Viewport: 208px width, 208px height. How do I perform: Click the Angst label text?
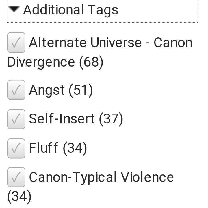pyautogui.click(x=47, y=90)
